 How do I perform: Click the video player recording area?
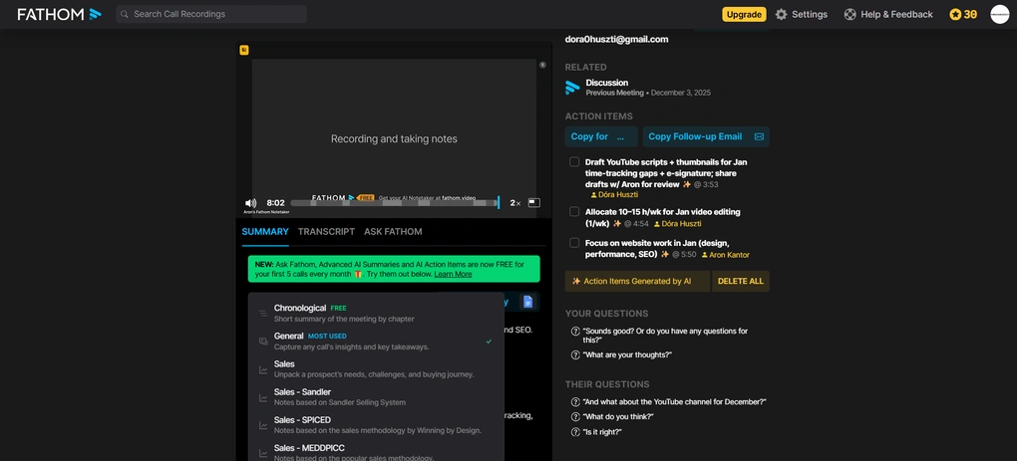394,128
